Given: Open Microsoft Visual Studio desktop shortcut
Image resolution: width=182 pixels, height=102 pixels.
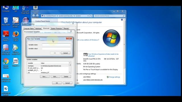Looking at the screenshot, I should (x=26, y=10).
